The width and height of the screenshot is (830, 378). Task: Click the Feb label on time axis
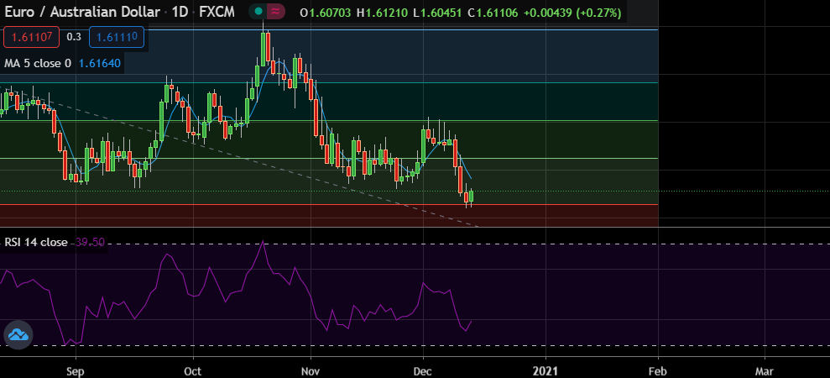[657, 370]
